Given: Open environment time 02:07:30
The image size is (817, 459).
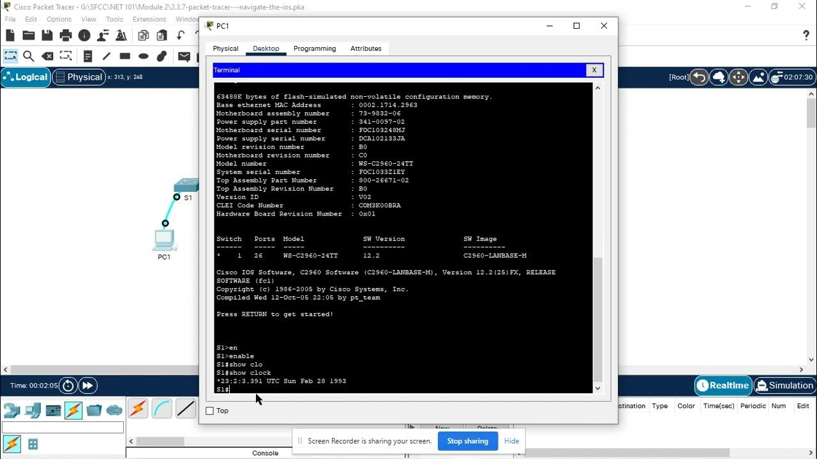Looking at the screenshot, I should tap(792, 77).
